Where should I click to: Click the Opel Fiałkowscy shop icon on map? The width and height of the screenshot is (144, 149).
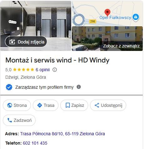click(136, 17)
